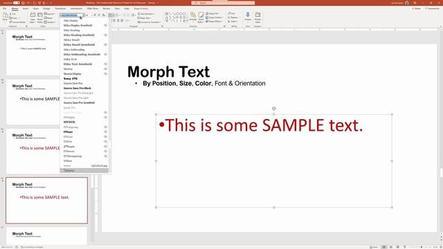Click cloud download icon beside Skeena Display
This screenshot has width=443, height=249.
[105, 74]
